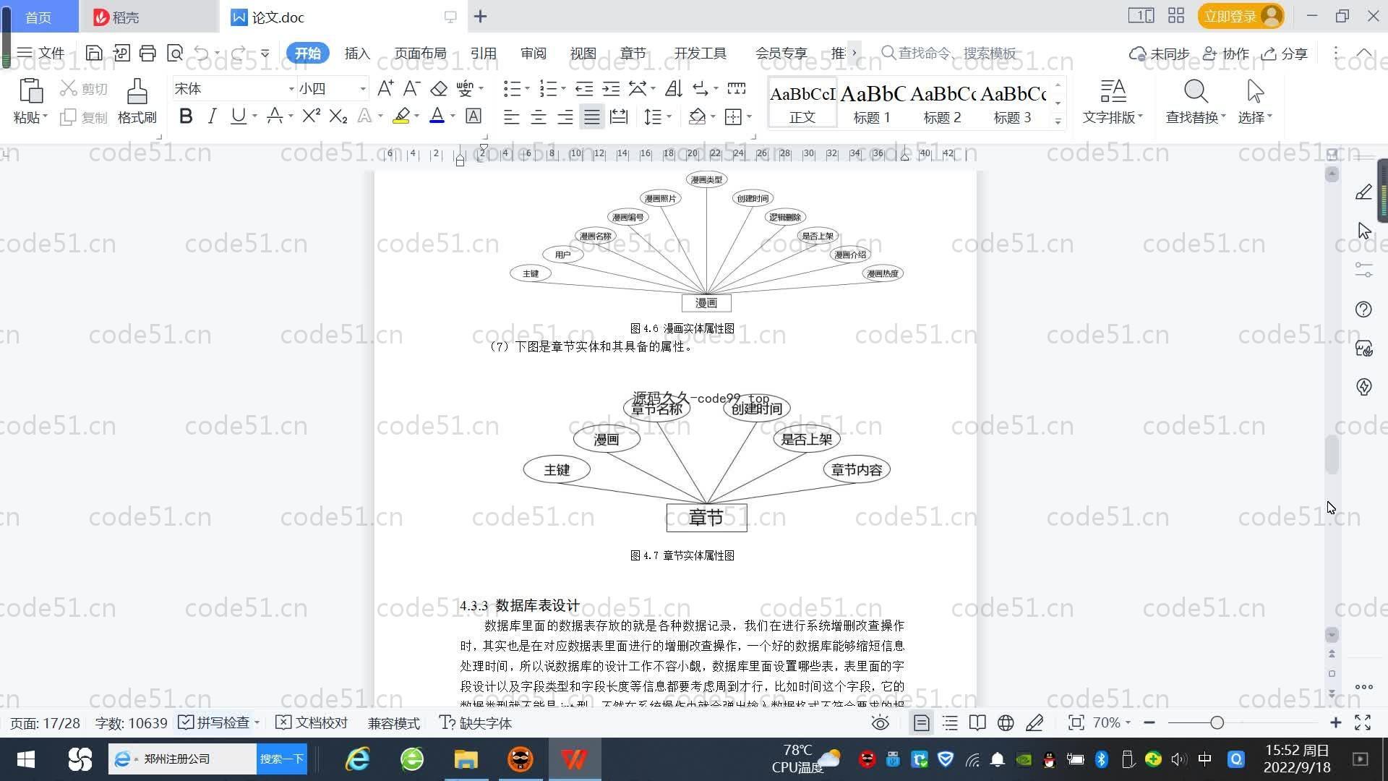Toggle eye protection mode in status bar
1388x781 pixels.
880,723
